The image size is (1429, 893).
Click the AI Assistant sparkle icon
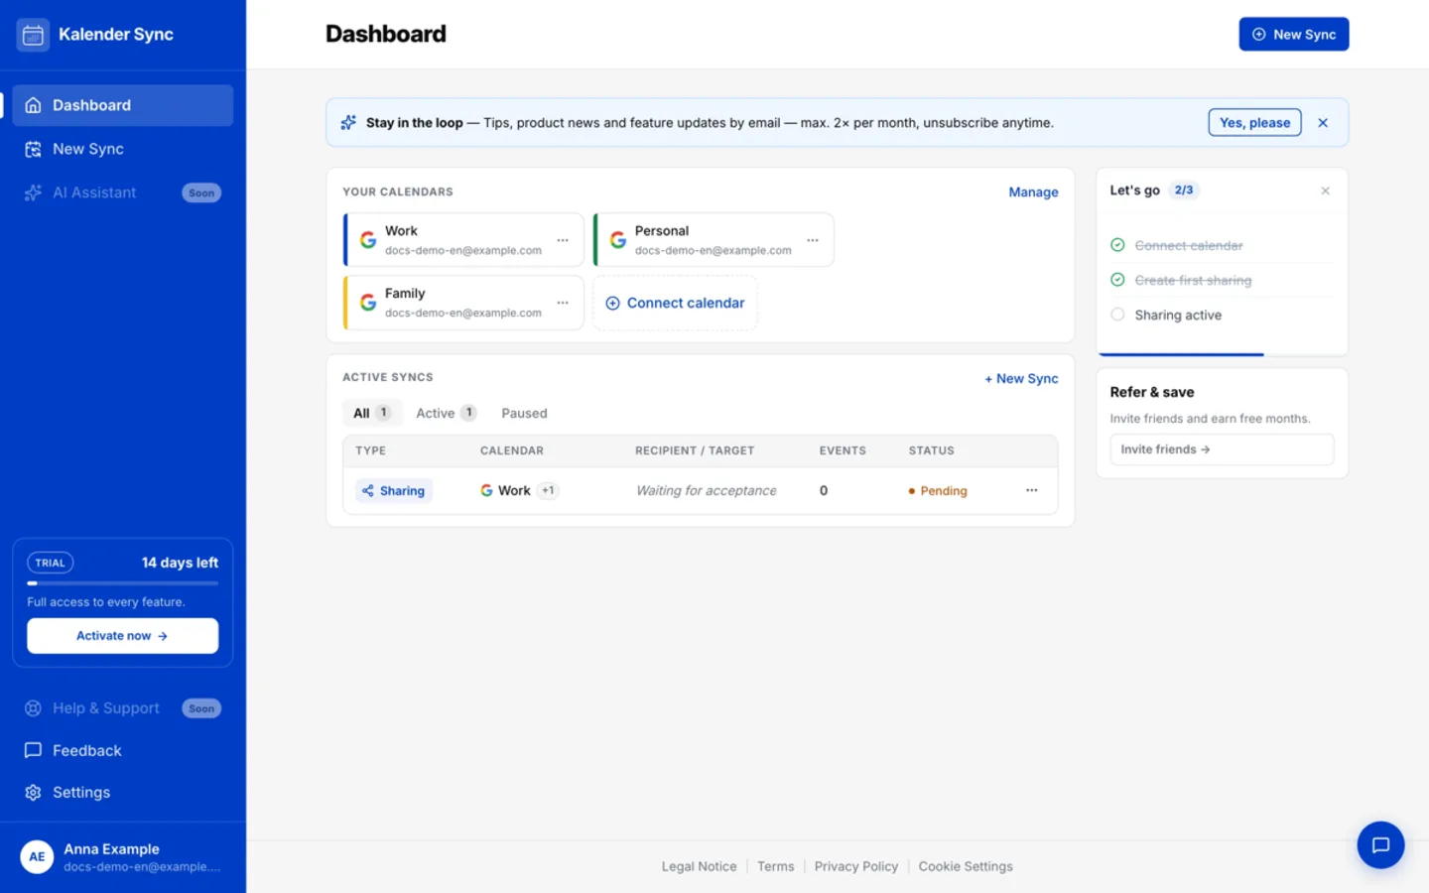coord(33,192)
